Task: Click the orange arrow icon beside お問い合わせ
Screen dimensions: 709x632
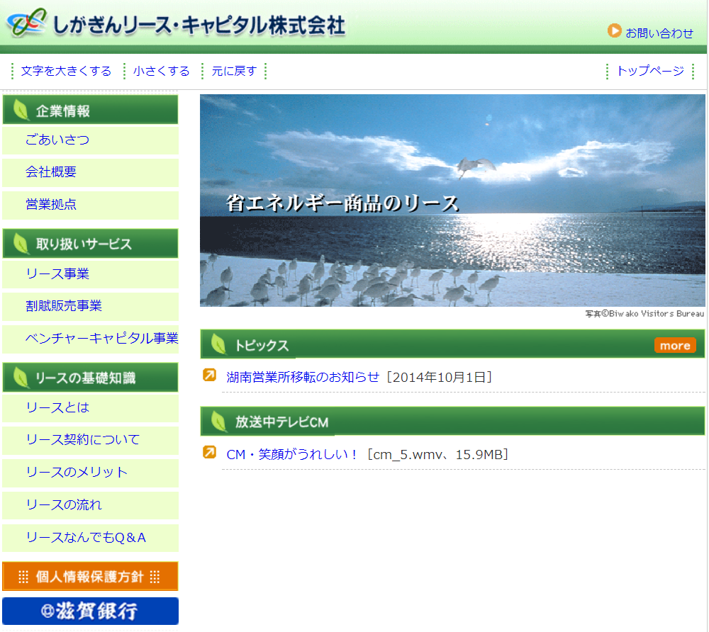Action: pos(614,31)
